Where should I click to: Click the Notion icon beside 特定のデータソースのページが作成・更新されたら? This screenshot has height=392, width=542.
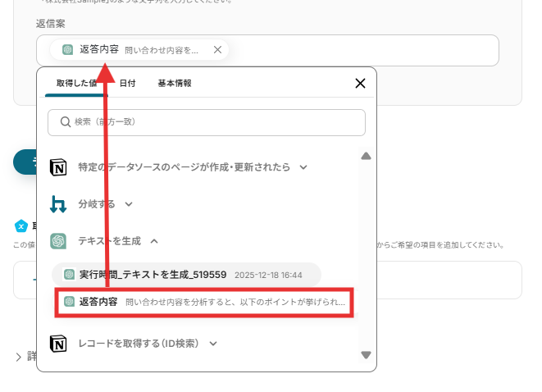click(58, 167)
